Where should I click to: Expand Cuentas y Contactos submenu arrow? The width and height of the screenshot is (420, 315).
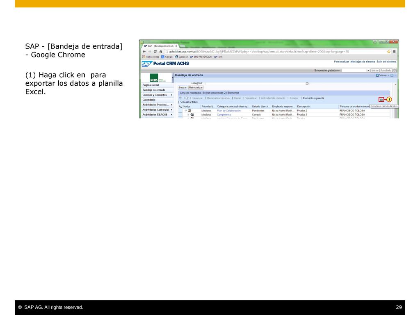coord(171,95)
